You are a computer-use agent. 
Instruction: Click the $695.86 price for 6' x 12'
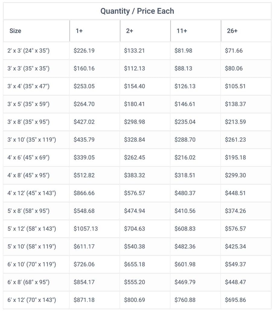point(235,300)
